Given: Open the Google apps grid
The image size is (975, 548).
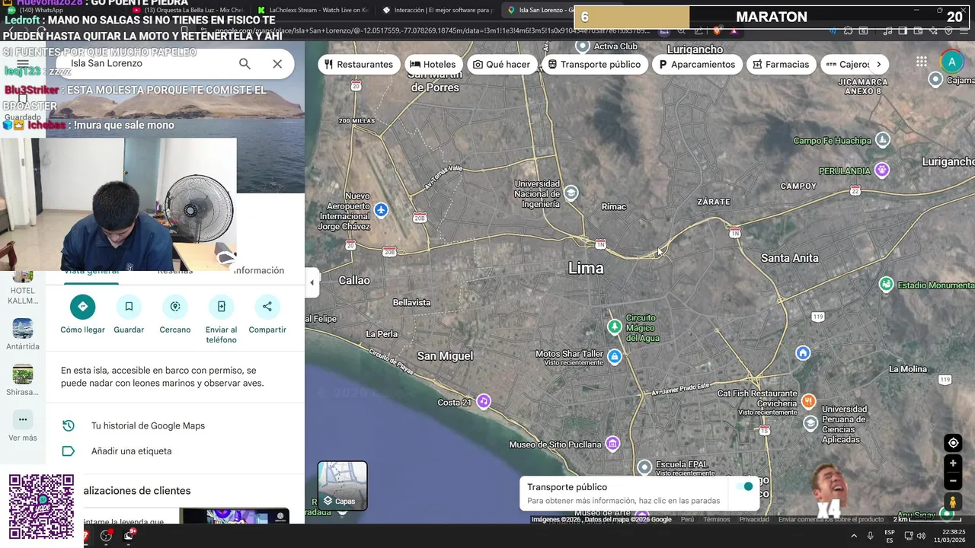Looking at the screenshot, I should pyautogui.click(x=922, y=62).
